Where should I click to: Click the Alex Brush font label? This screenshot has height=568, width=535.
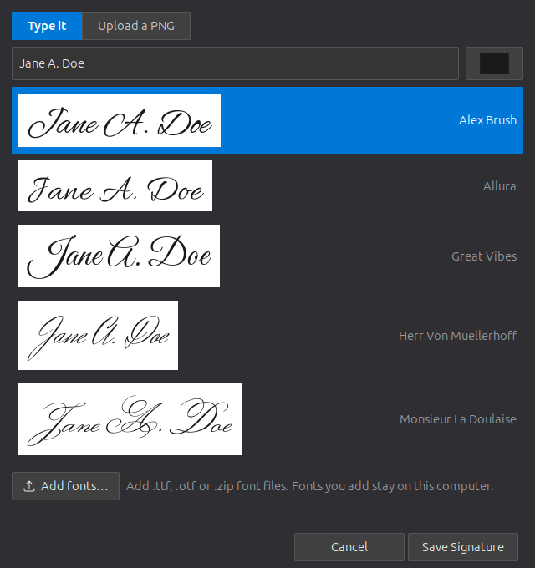[x=487, y=120]
